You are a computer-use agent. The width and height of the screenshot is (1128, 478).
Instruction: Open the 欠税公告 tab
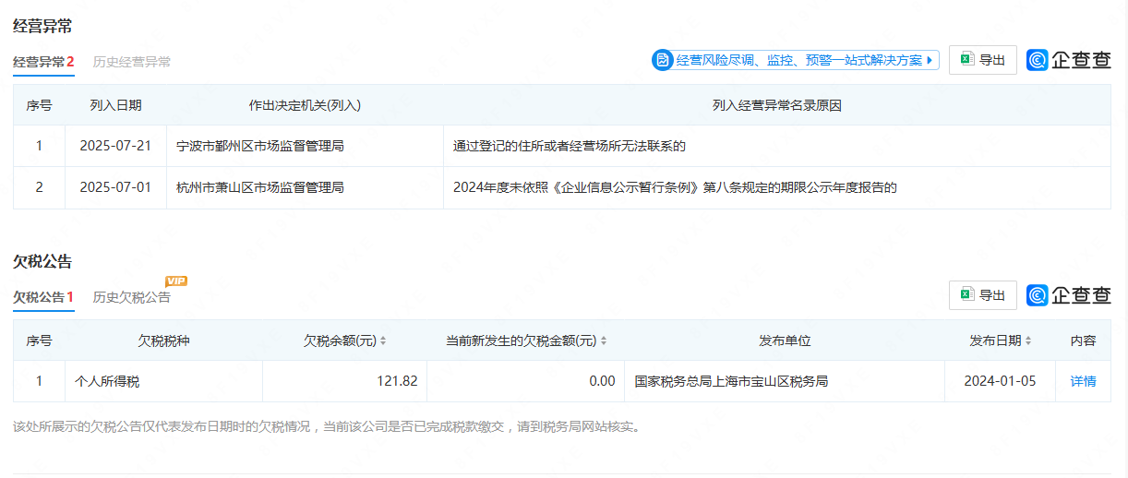click(43, 297)
